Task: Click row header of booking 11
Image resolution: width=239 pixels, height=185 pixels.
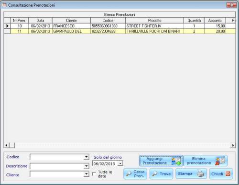Action: click(x=7, y=31)
